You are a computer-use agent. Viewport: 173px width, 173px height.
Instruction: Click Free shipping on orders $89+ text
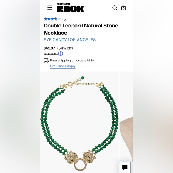click(x=72, y=61)
